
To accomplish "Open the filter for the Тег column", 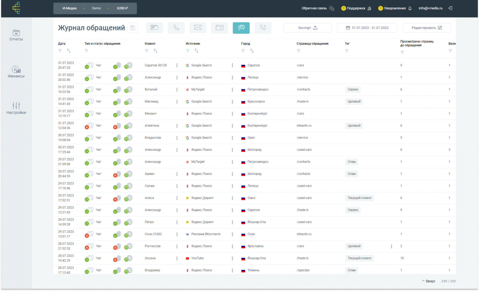I will click(x=347, y=51).
